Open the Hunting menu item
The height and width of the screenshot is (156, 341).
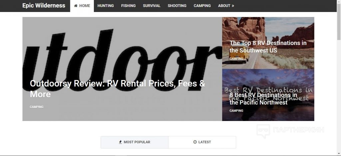[x=106, y=6]
